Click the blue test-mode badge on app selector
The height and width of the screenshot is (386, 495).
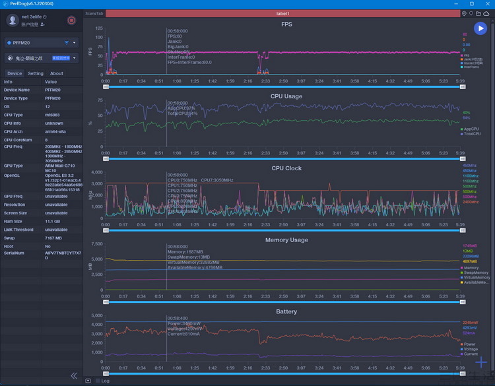(x=61, y=58)
